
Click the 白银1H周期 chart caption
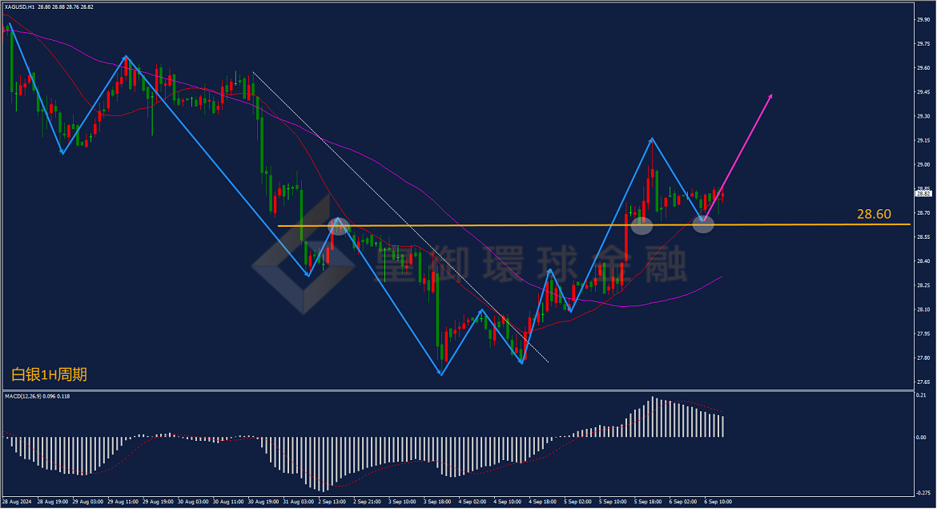[x=49, y=375]
